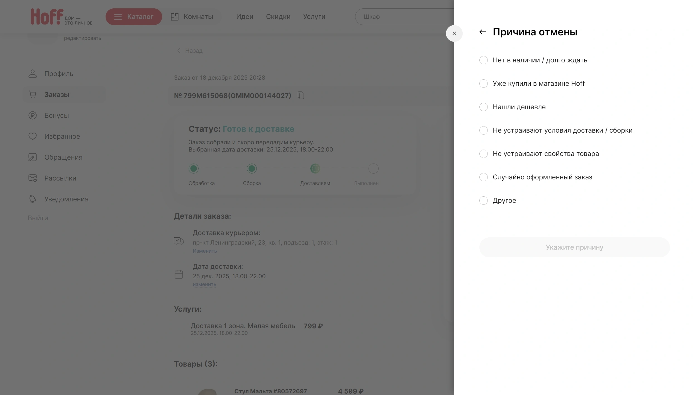Image resolution: width=695 pixels, height=395 pixels.
Task: Click the shopping cart icon beside Заказы
Action: 33,94
